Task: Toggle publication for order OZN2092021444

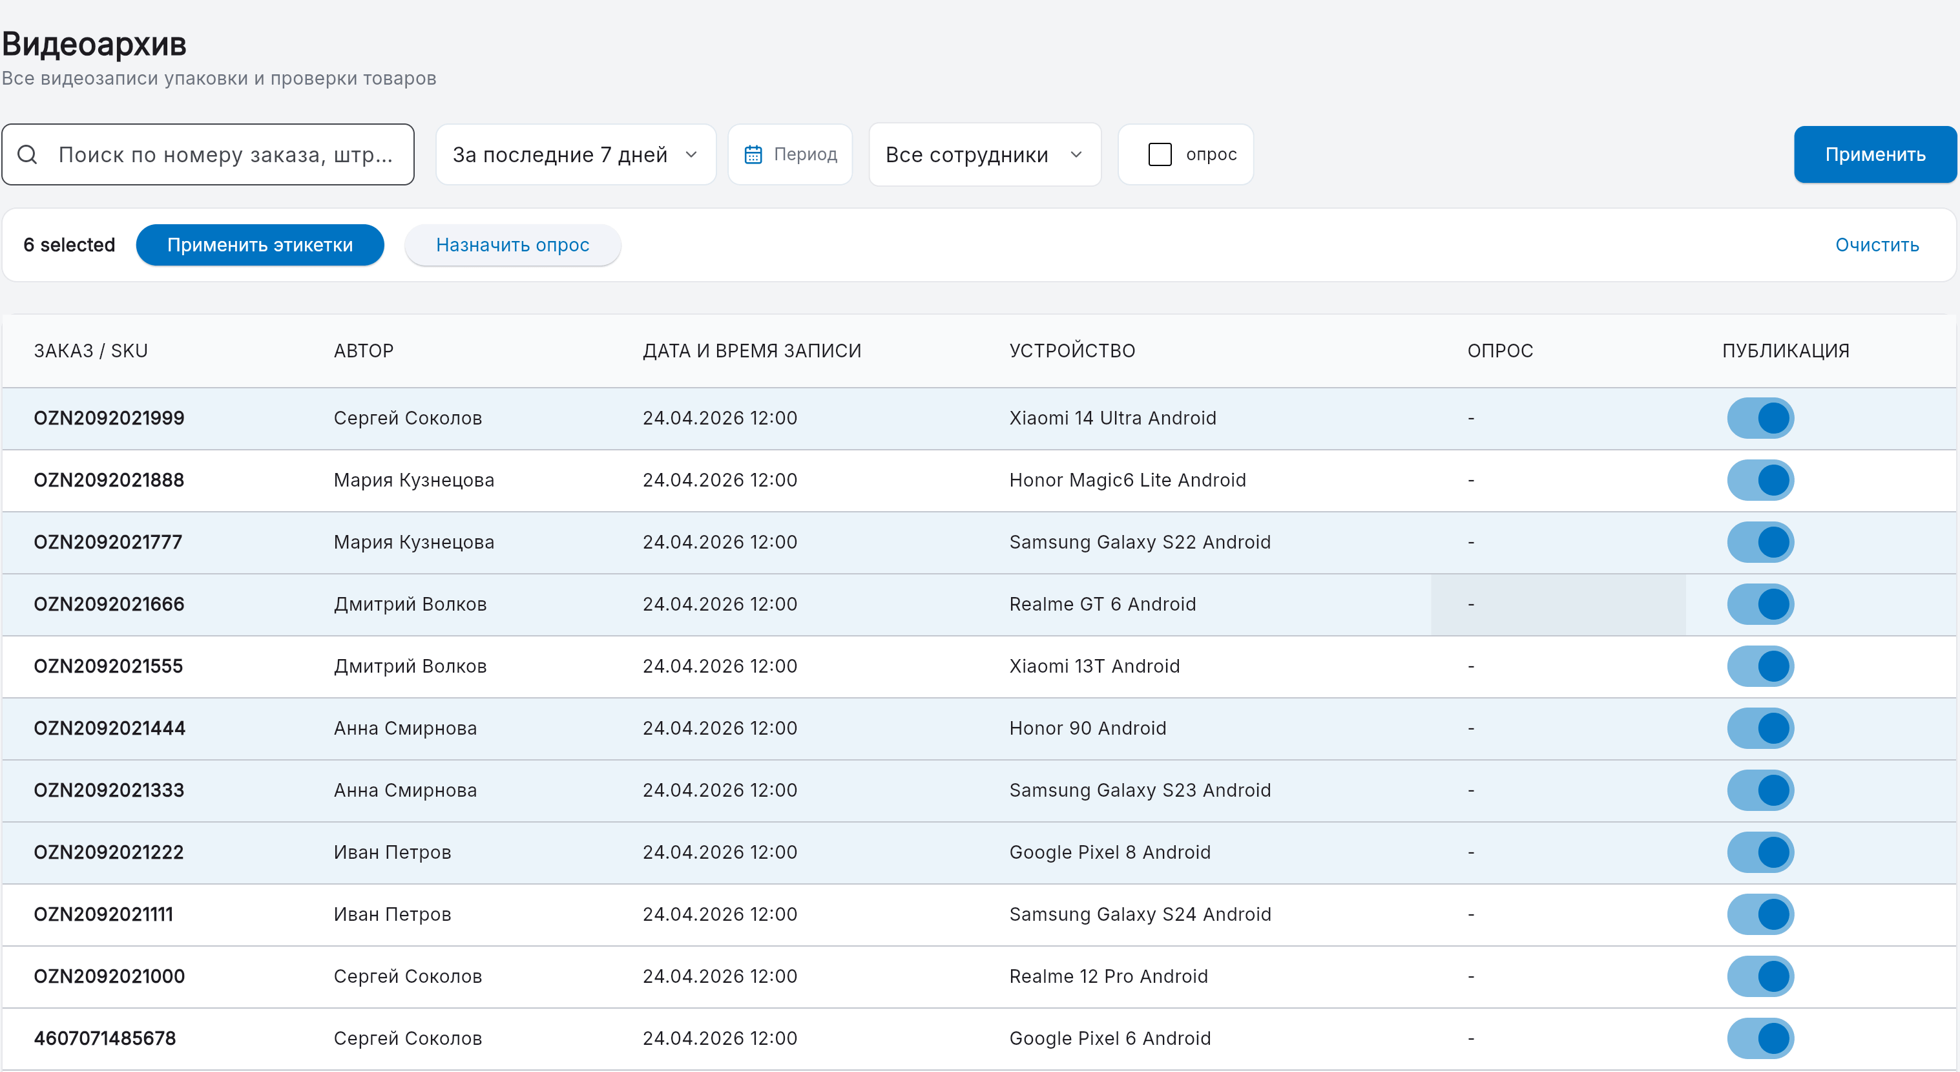Action: point(1760,728)
